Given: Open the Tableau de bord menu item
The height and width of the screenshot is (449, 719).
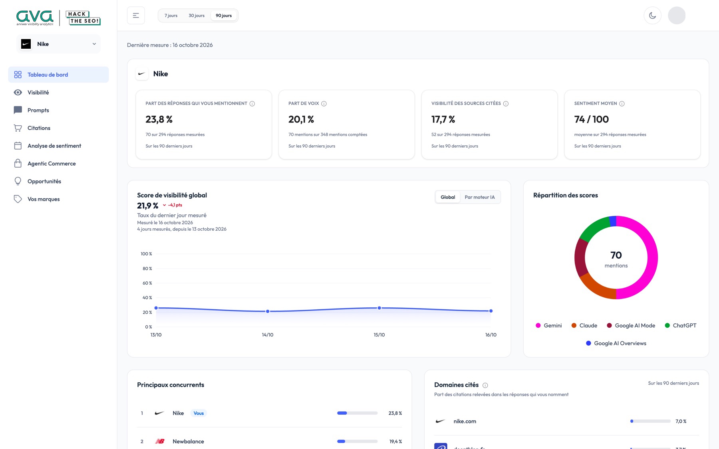Looking at the screenshot, I should tap(58, 75).
